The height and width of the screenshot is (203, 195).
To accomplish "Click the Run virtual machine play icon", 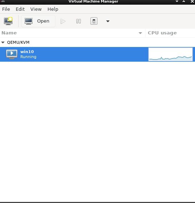I will [63, 22].
